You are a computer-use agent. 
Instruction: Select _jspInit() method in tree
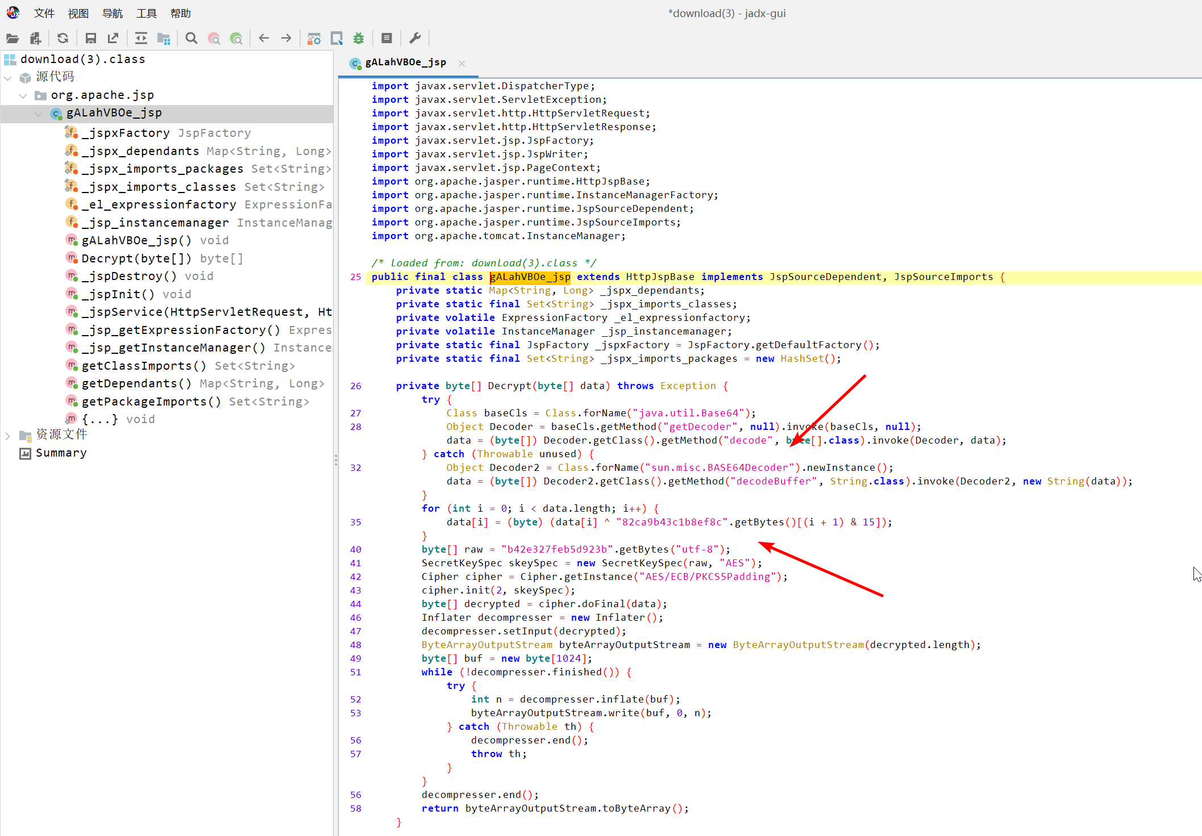click(x=136, y=294)
